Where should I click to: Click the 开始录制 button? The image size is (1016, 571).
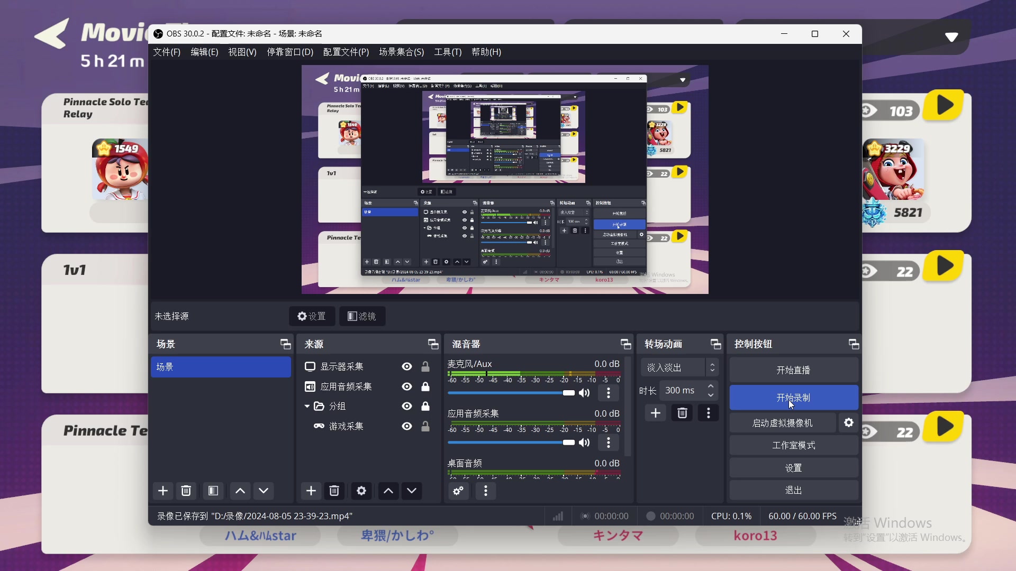click(793, 398)
